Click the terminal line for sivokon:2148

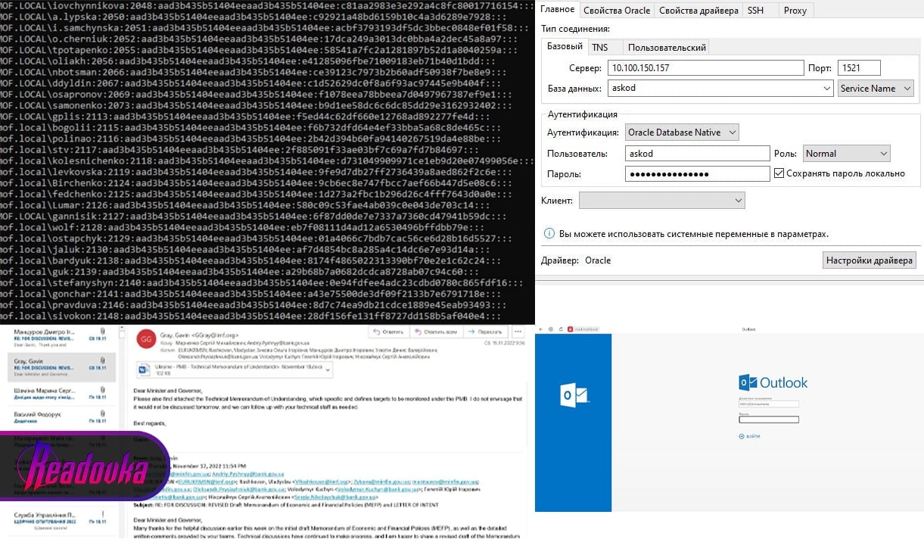[x=250, y=315]
